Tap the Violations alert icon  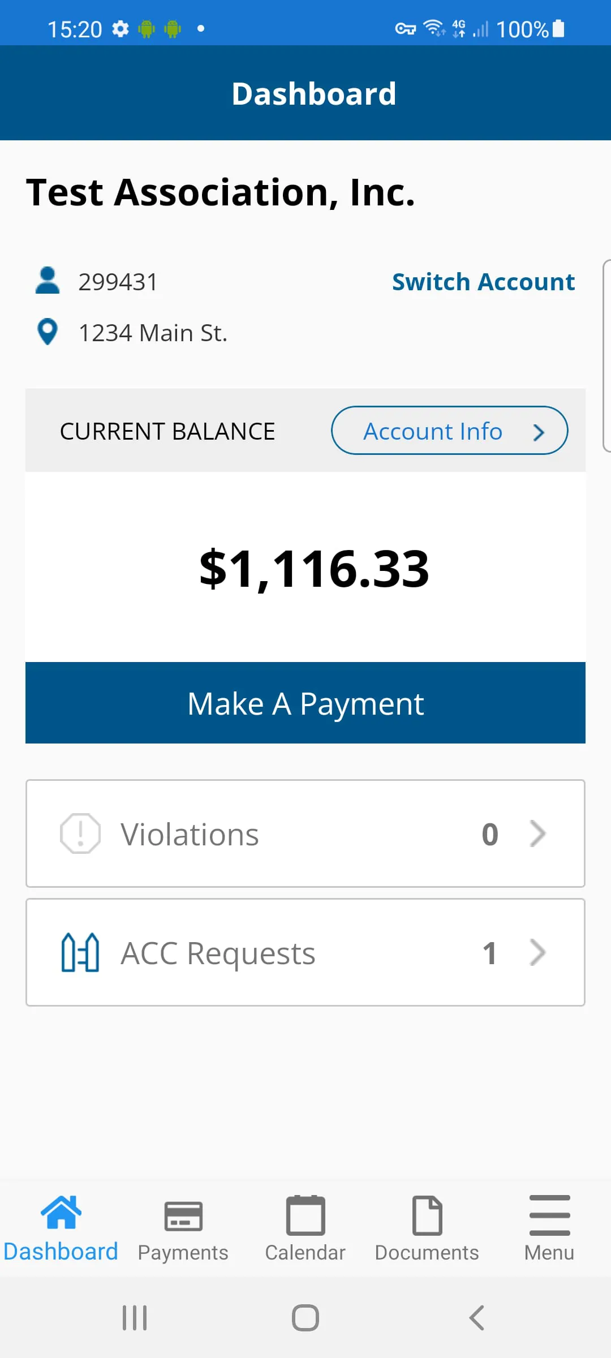coord(80,833)
